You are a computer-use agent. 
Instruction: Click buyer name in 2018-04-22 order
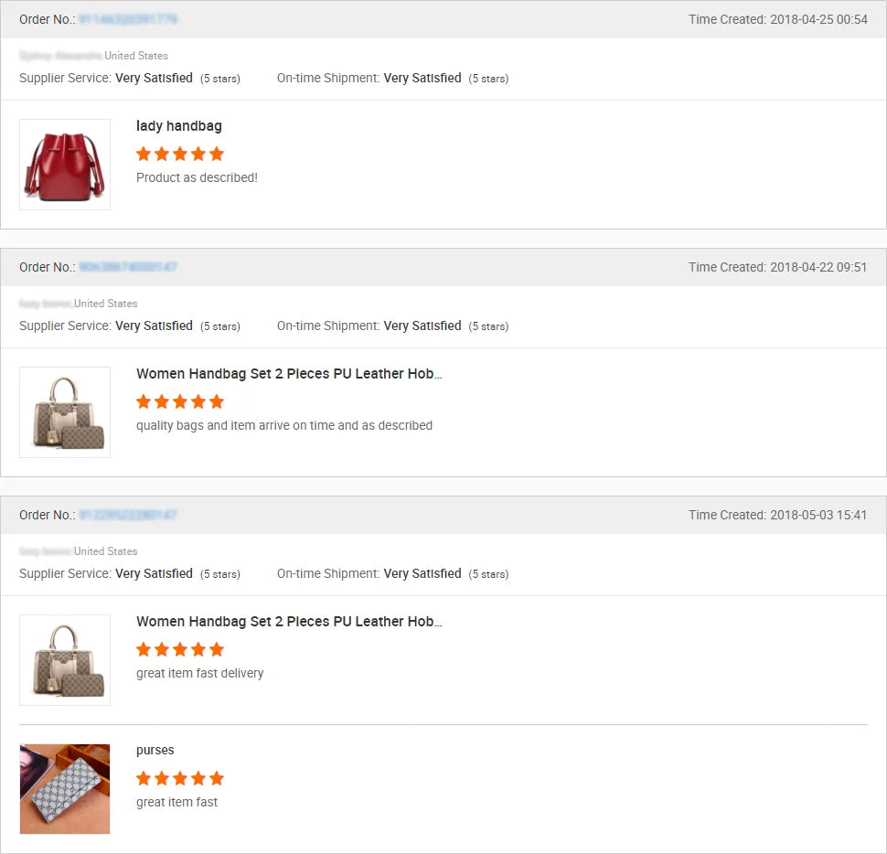coord(46,304)
